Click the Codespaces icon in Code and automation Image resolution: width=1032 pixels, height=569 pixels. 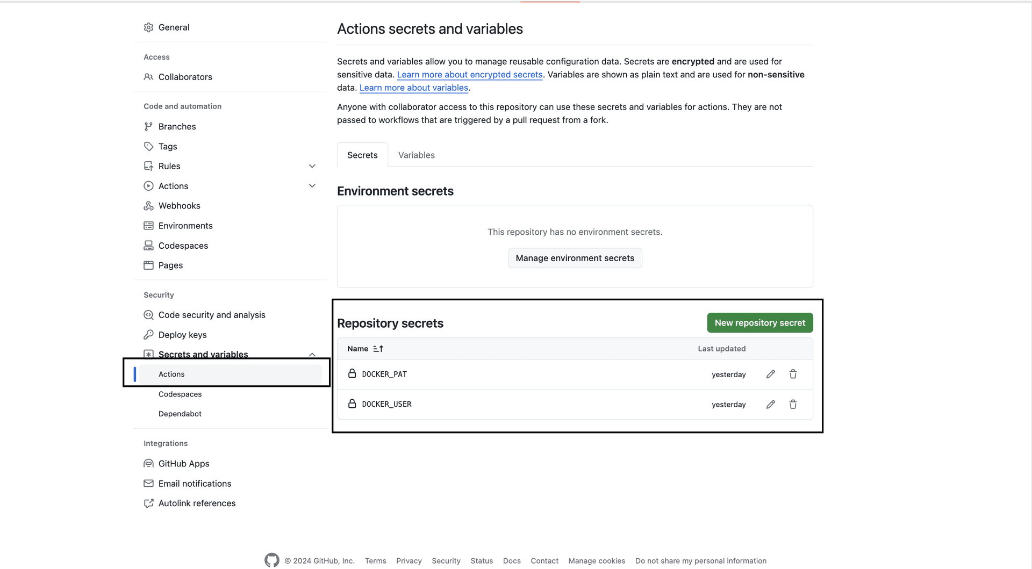click(148, 246)
